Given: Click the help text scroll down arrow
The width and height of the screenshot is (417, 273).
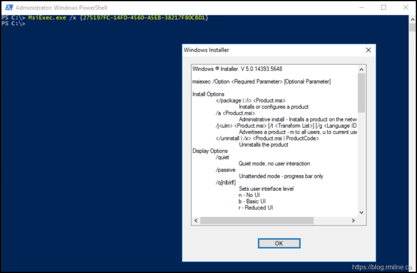Looking at the screenshot, I should coord(362,212).
